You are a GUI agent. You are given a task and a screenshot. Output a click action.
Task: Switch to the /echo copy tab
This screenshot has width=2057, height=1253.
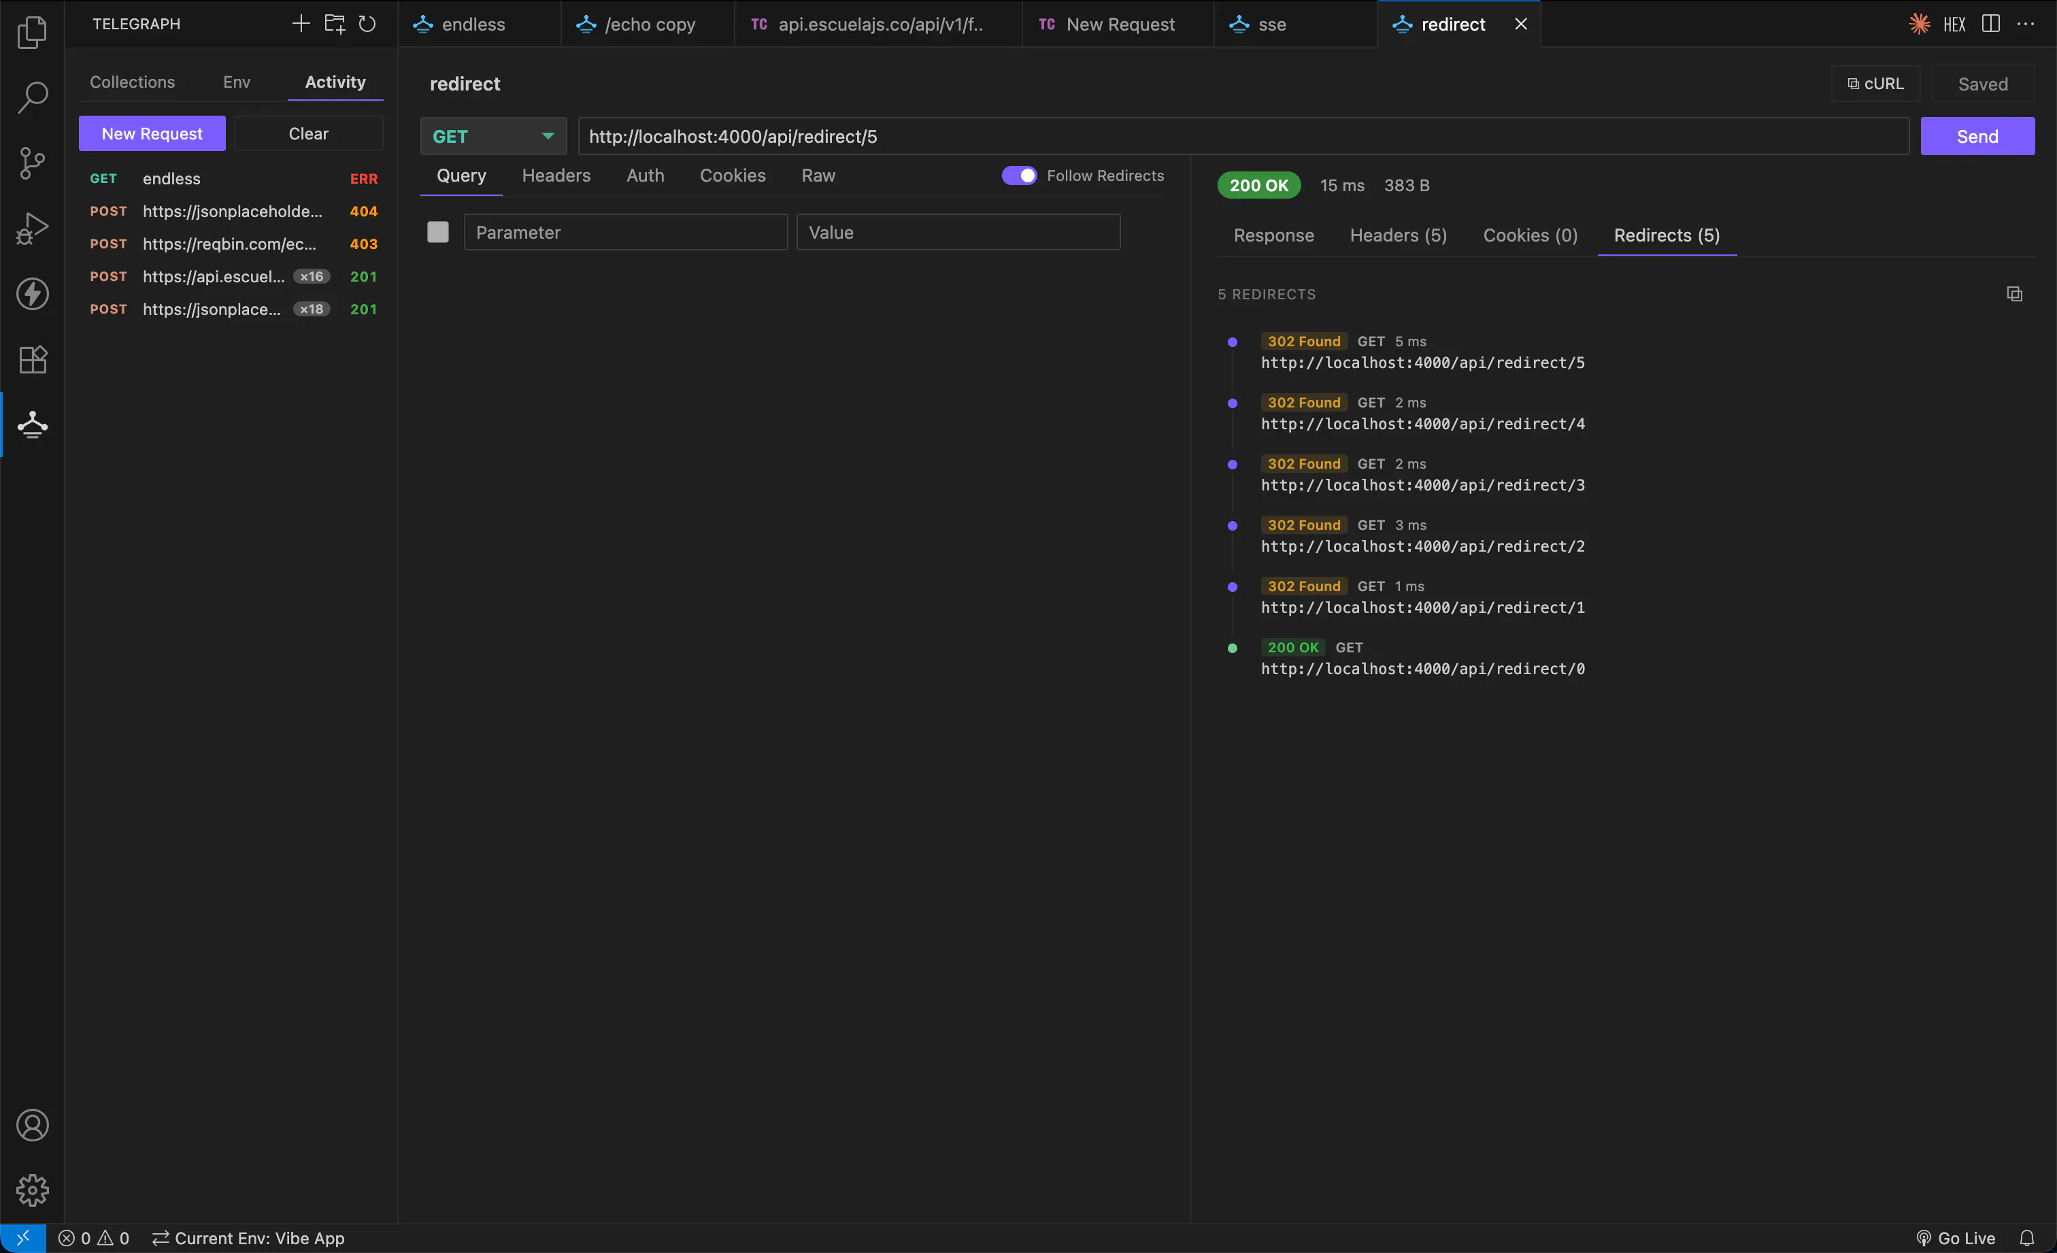648,24
